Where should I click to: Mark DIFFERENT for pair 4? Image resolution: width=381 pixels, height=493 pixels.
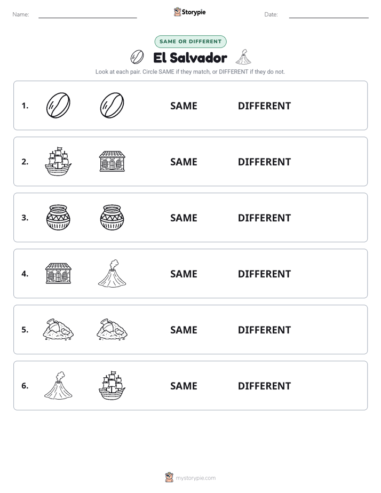pyautogui.click(x=264, y=274)
